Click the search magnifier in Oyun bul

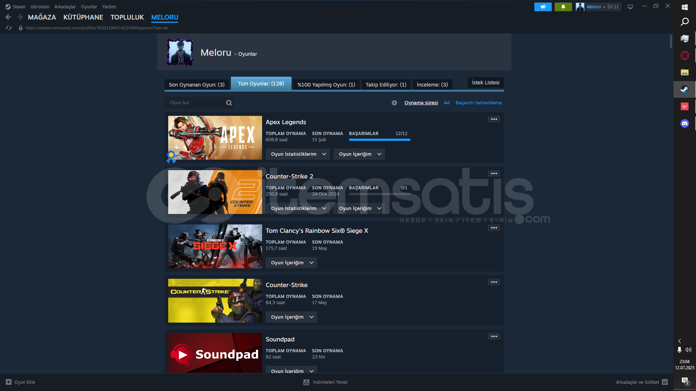tap(229, 103)
